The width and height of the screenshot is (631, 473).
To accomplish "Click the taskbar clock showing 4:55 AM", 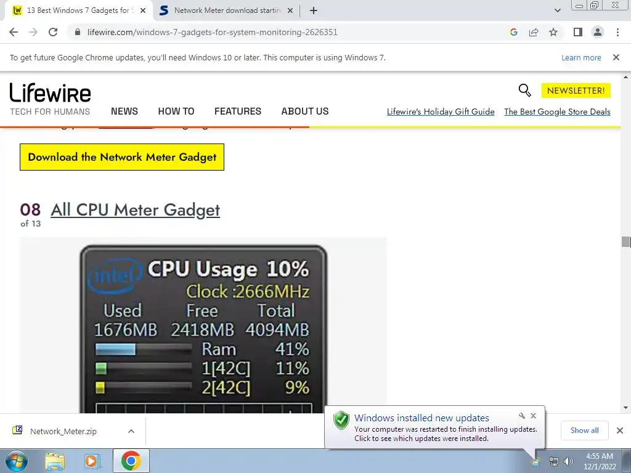I will tap(600, 461).
